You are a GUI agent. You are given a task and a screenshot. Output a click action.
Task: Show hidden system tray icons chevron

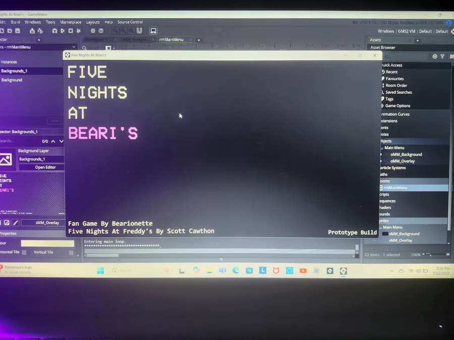coord(392,271)
